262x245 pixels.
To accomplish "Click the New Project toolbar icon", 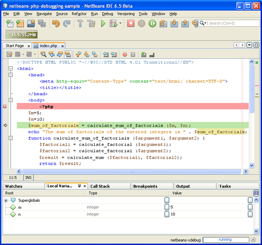I will tap(19, 24).
